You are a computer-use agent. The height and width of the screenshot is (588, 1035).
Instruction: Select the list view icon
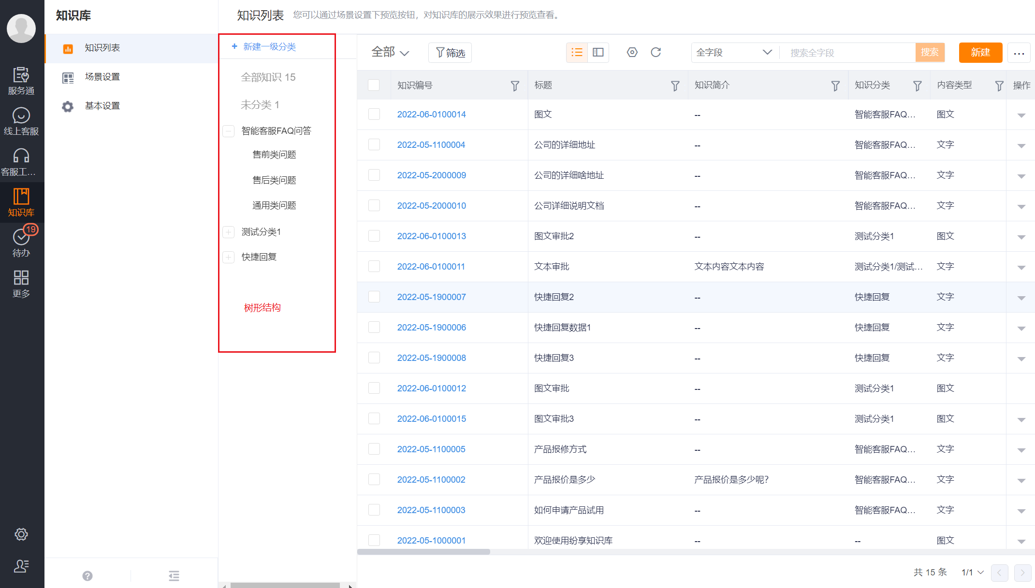(x=577, y=52)
